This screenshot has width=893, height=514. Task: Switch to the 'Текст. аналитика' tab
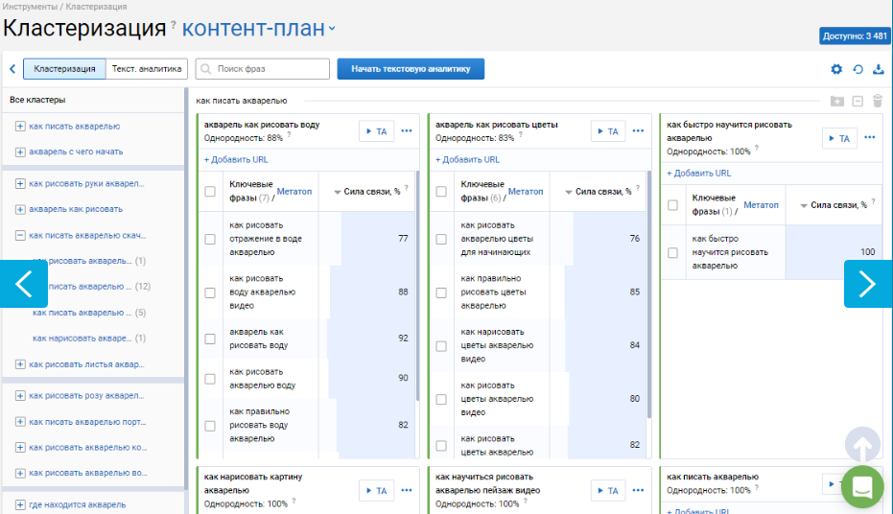tap(147, 69)
